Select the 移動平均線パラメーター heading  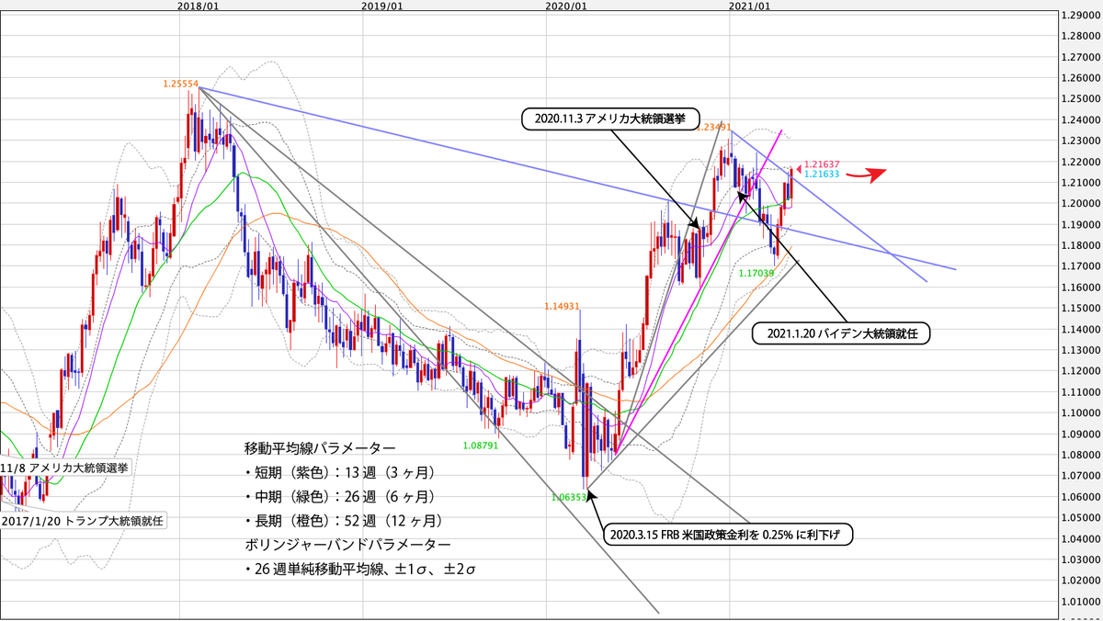click(320, 448)
